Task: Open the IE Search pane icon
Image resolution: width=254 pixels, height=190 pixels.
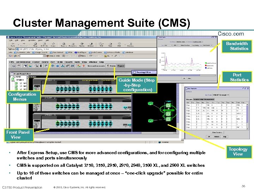Action: pyautogui.click(x=64, y=44)
